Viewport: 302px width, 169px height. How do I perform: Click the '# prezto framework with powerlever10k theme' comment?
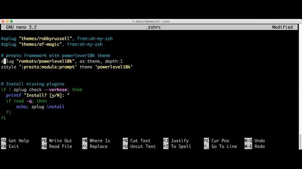tap(56, 55)
